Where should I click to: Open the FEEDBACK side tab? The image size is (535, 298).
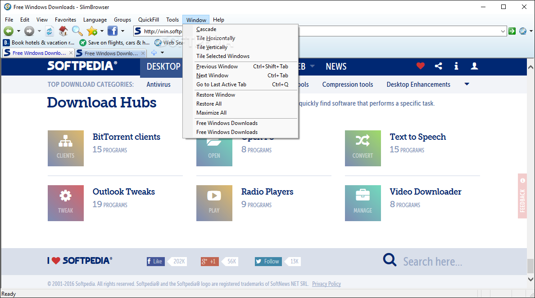(x=522, y=196)
